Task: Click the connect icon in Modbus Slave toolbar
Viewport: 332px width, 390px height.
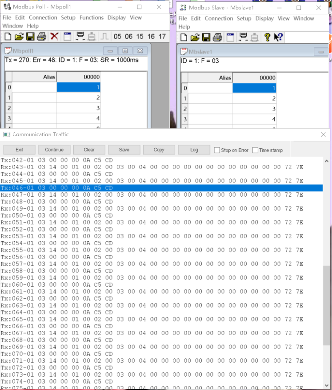Action: tap(243, 37)
